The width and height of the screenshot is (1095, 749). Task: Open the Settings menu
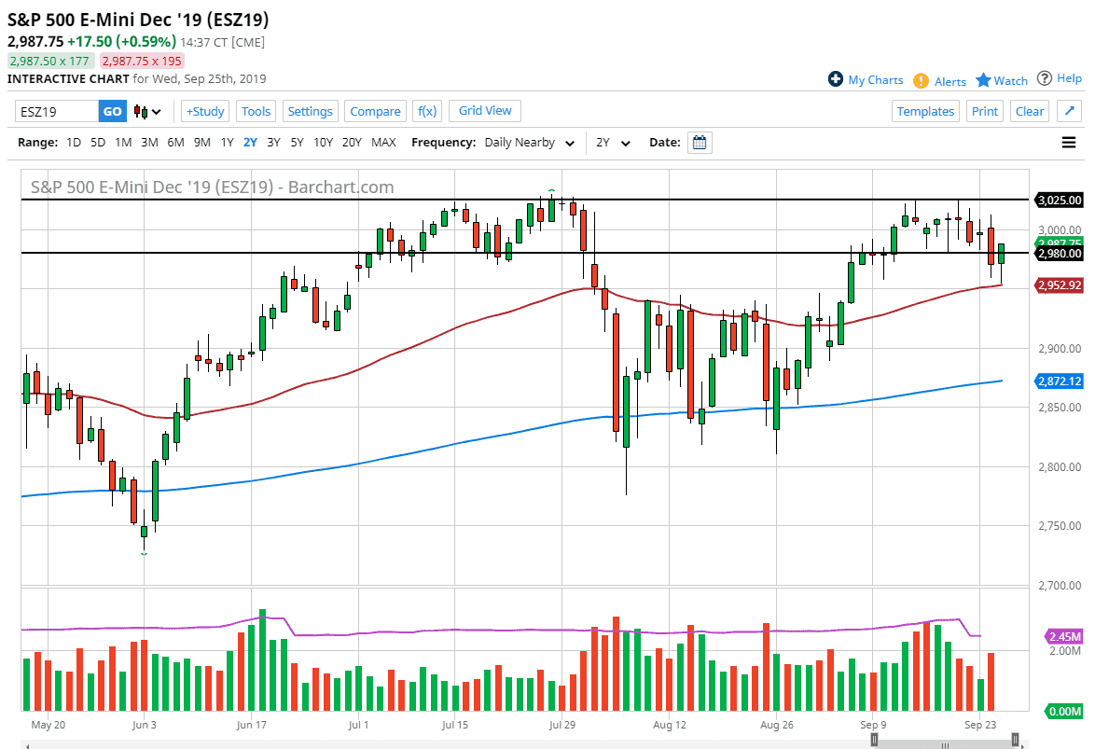coord(310,110)
